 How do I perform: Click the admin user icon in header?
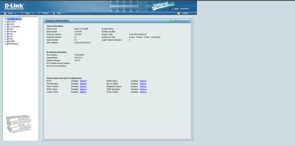[x=171, y=8]
